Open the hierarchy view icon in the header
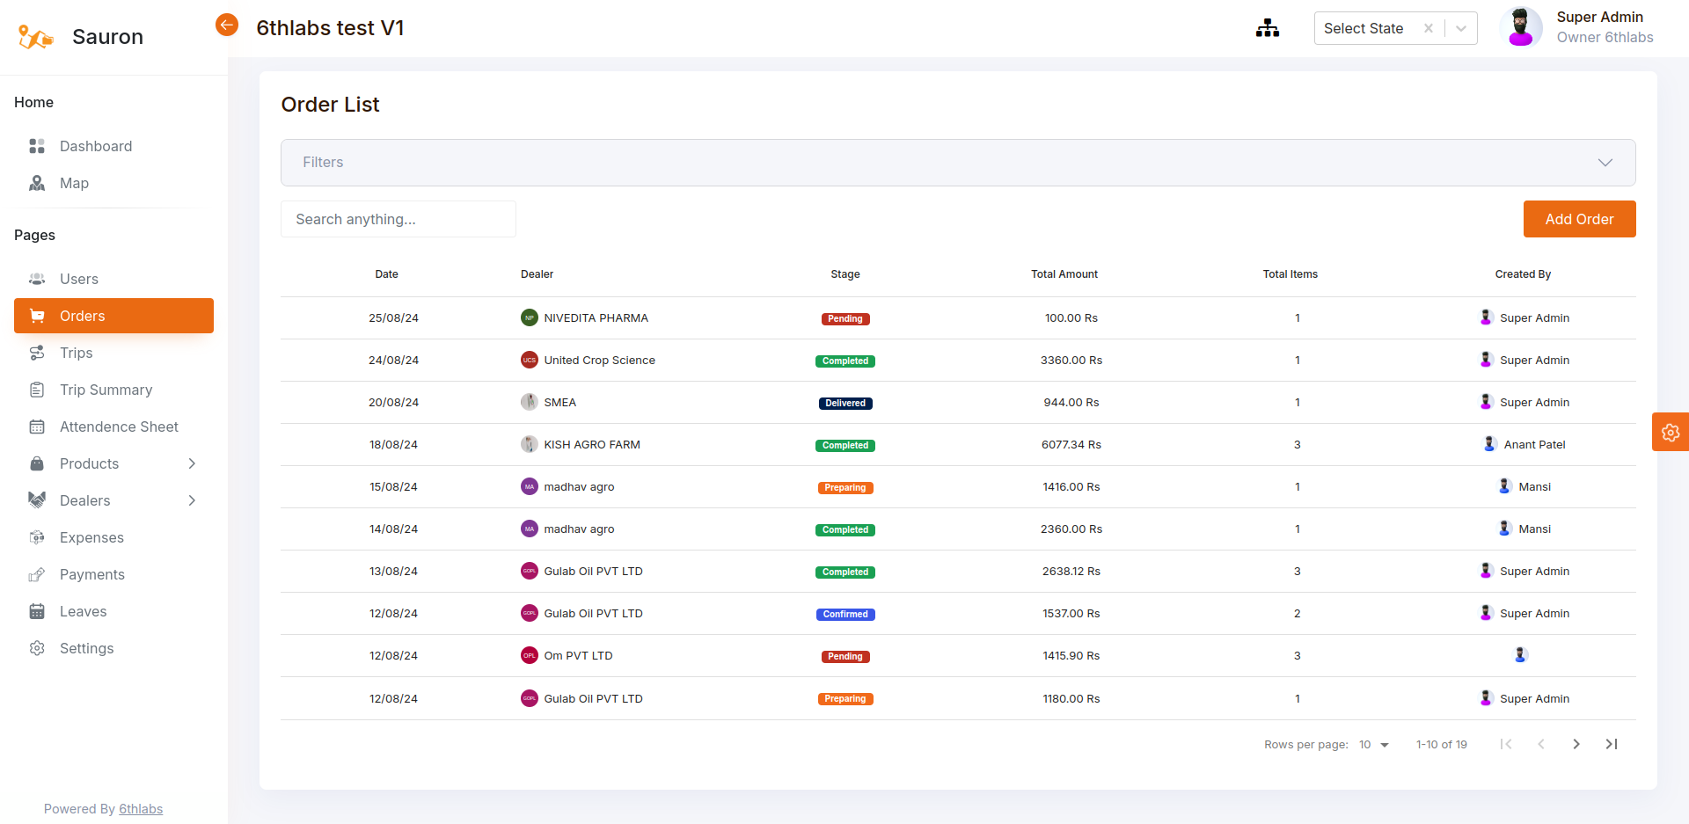 [1267, 28]
